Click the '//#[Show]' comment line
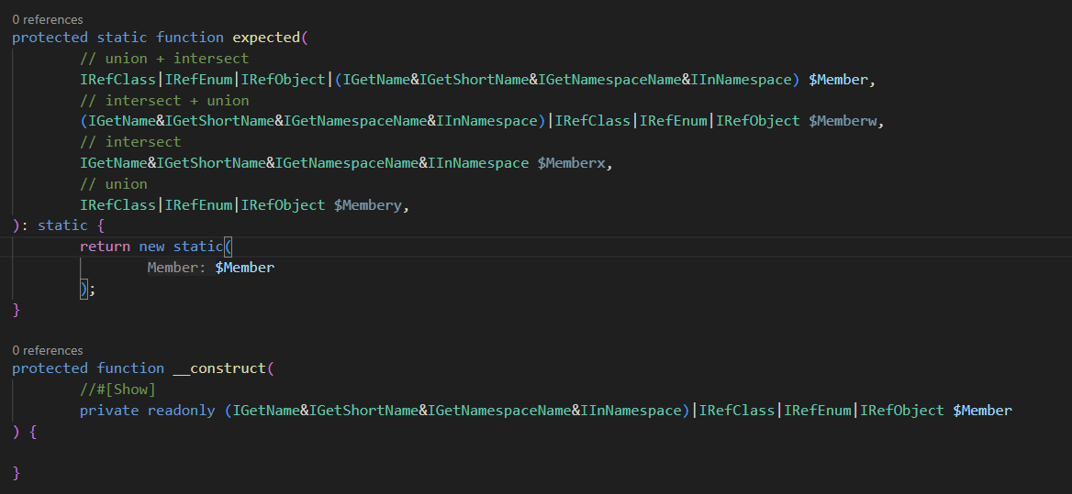Image resolution: width=1072 pixels, height=494 pixels. click(117, 390)
